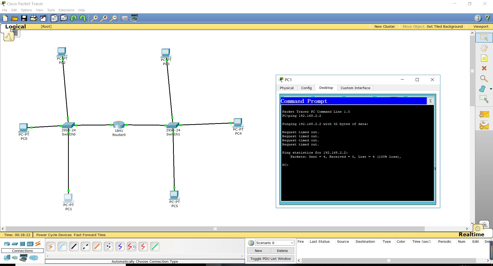
Task: Expand the drawing tool dropdown arrow
Action: click(491, 89)
